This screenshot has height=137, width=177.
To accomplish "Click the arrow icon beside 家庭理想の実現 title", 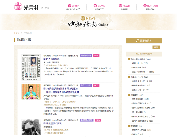I will pyautogui.click(x=44, y=123).
